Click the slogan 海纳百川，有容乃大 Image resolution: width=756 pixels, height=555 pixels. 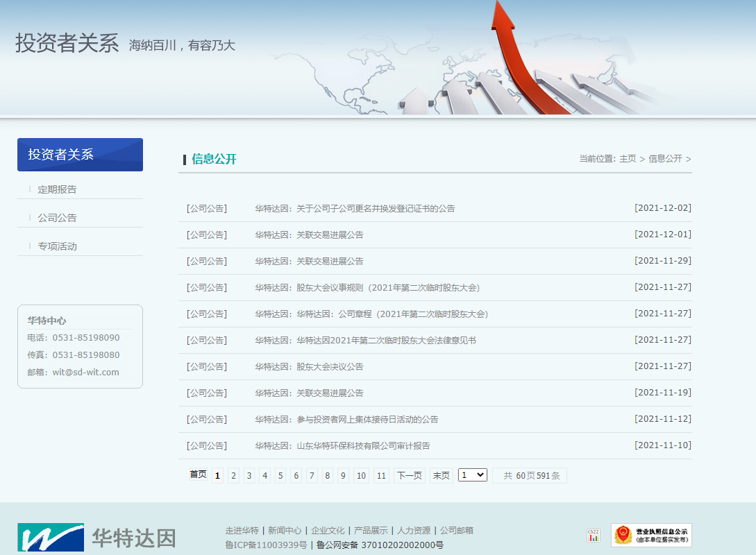pos(182,45)
